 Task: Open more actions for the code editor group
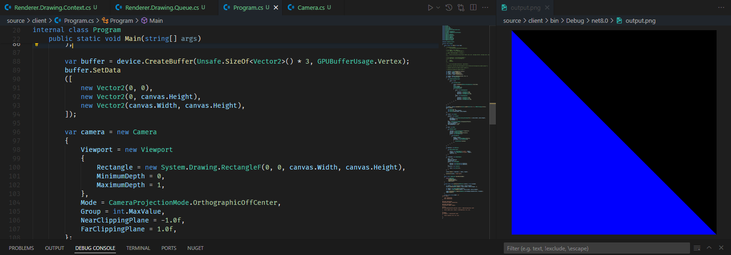(x=485, y=7)
